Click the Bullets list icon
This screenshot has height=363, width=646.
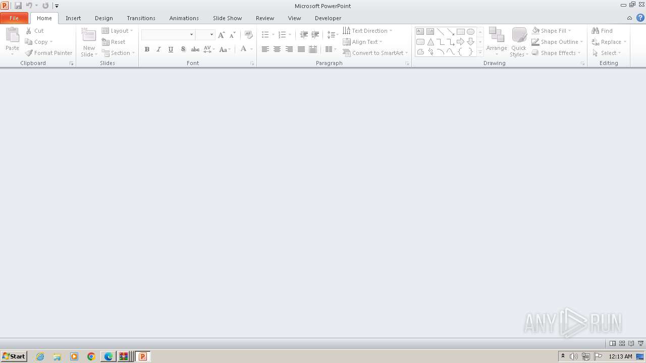click(265, 35)
